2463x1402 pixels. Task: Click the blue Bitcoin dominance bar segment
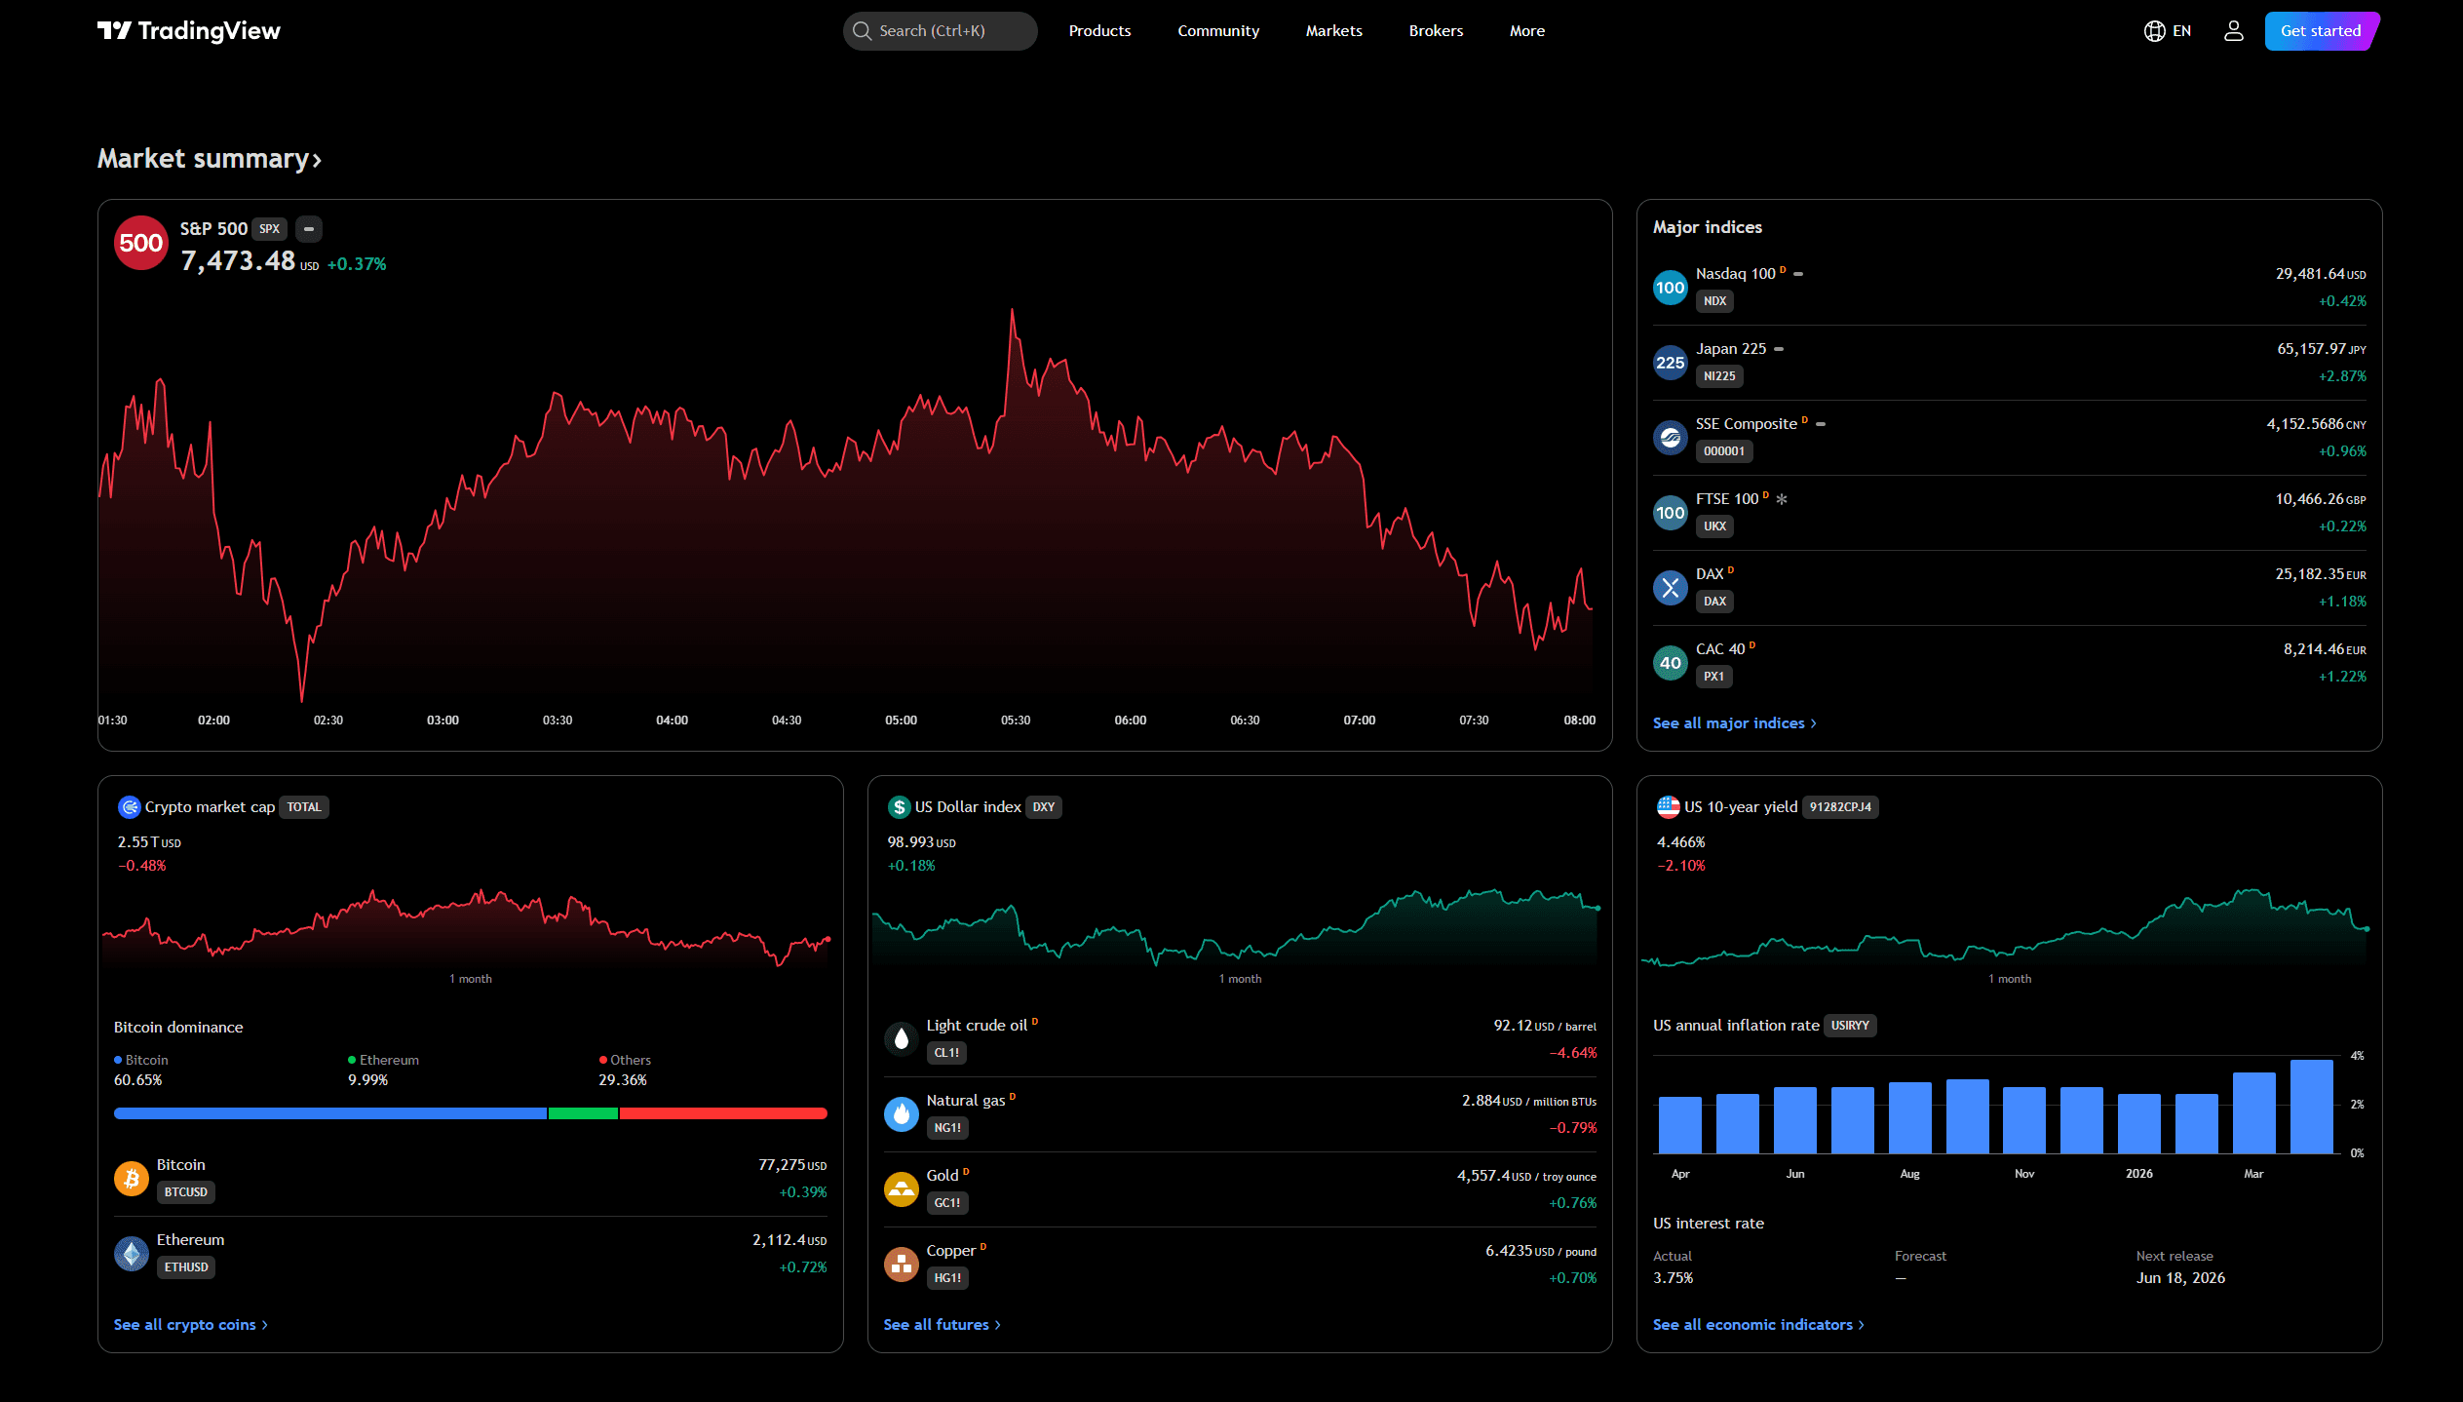(x=330, y=1113)
